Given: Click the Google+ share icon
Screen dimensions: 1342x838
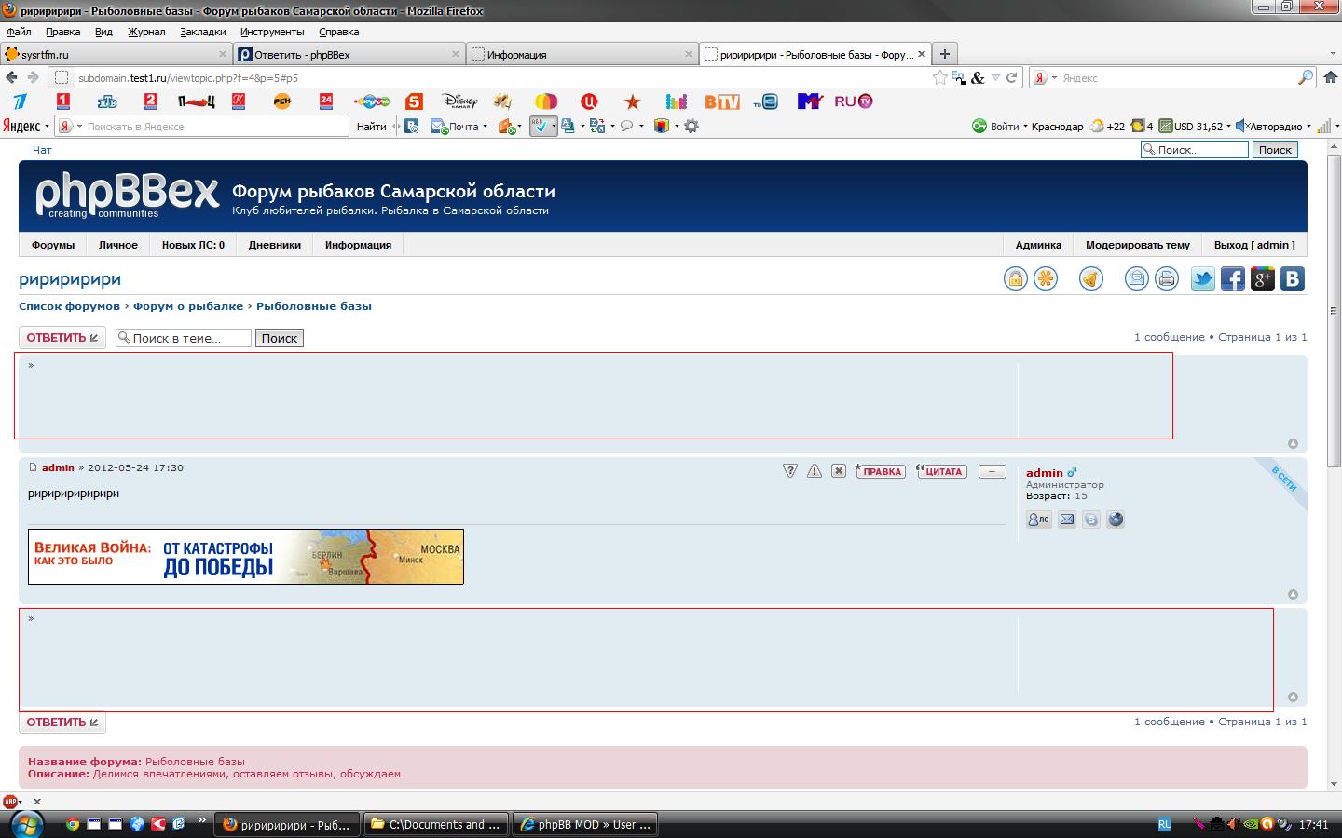Looking at the screenshot, I should click(x=1262, y=278).
